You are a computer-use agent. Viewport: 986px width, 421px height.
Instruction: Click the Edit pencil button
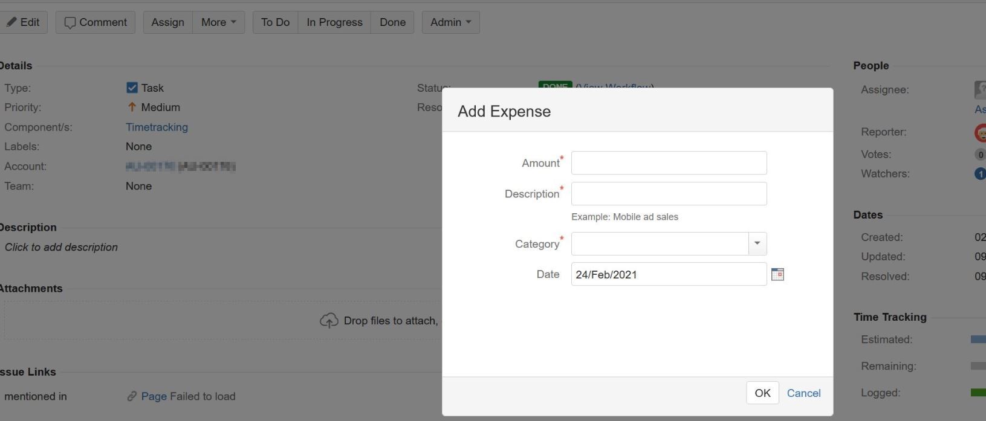point(23,22)
